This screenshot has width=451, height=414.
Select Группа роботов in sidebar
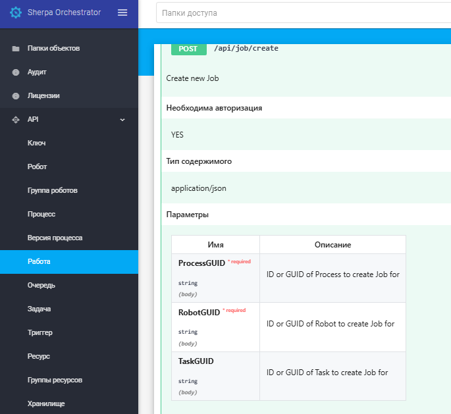coord(53,190)
